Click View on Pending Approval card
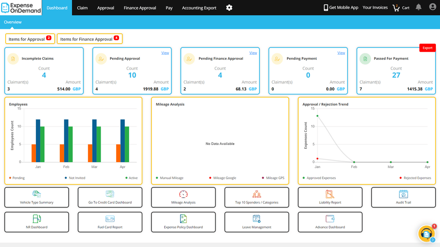The height and width of the screenshot is (247, 440). coord(165,52)
